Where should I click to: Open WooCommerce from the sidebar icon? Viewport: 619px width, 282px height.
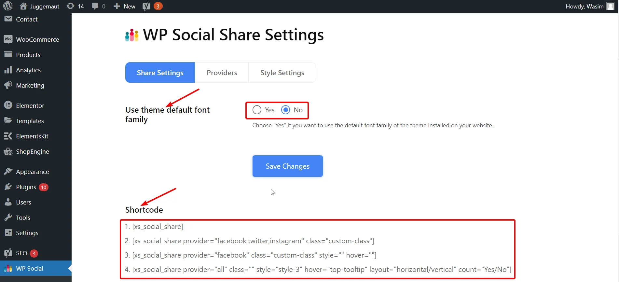pyautogui.click(x=8, y=39)
